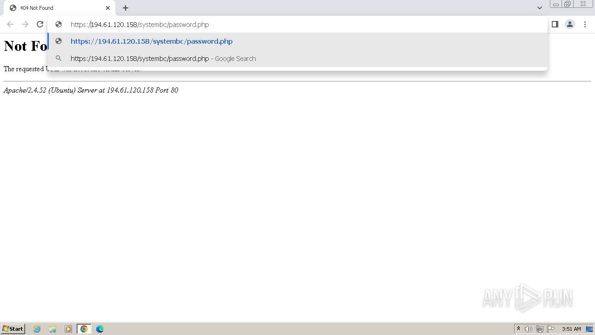The width and height of the screenshot is (595, 335).
Task: Launch Microsoft Edge from the taskbar
Action: (x=100, y=329)
